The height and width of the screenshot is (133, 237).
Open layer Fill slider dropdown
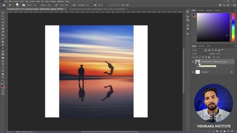pyautogui.click(x=222, y=57)
